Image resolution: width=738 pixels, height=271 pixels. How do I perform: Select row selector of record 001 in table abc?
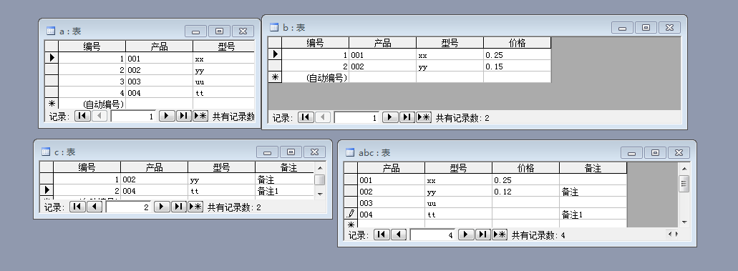[x=351, y=179]
